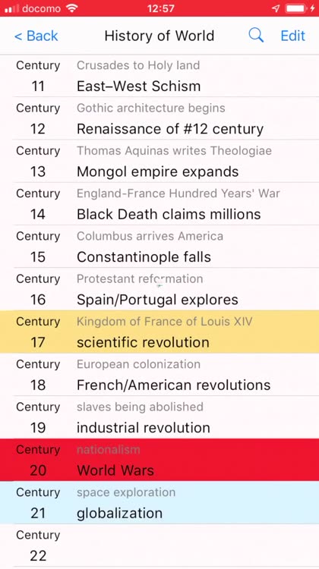Select the empty Century 22 row

point(159,545)
